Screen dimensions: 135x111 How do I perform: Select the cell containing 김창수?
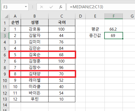pyautogui.click(x=34, y=68)
